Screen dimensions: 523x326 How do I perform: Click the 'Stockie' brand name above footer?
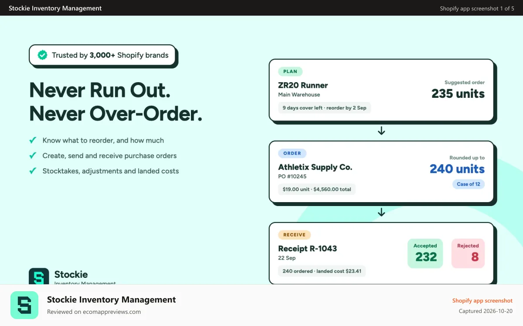click(x=71, y=274)
